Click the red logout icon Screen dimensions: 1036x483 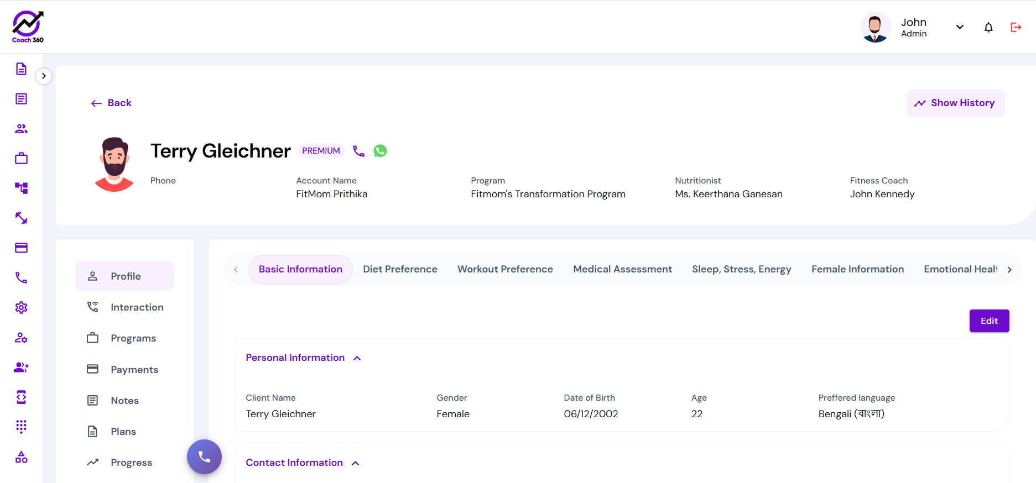(x=1016, y=27)
